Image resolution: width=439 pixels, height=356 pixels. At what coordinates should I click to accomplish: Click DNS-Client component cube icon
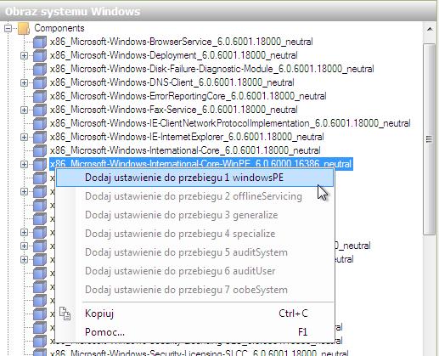click(x=40, y=82)
